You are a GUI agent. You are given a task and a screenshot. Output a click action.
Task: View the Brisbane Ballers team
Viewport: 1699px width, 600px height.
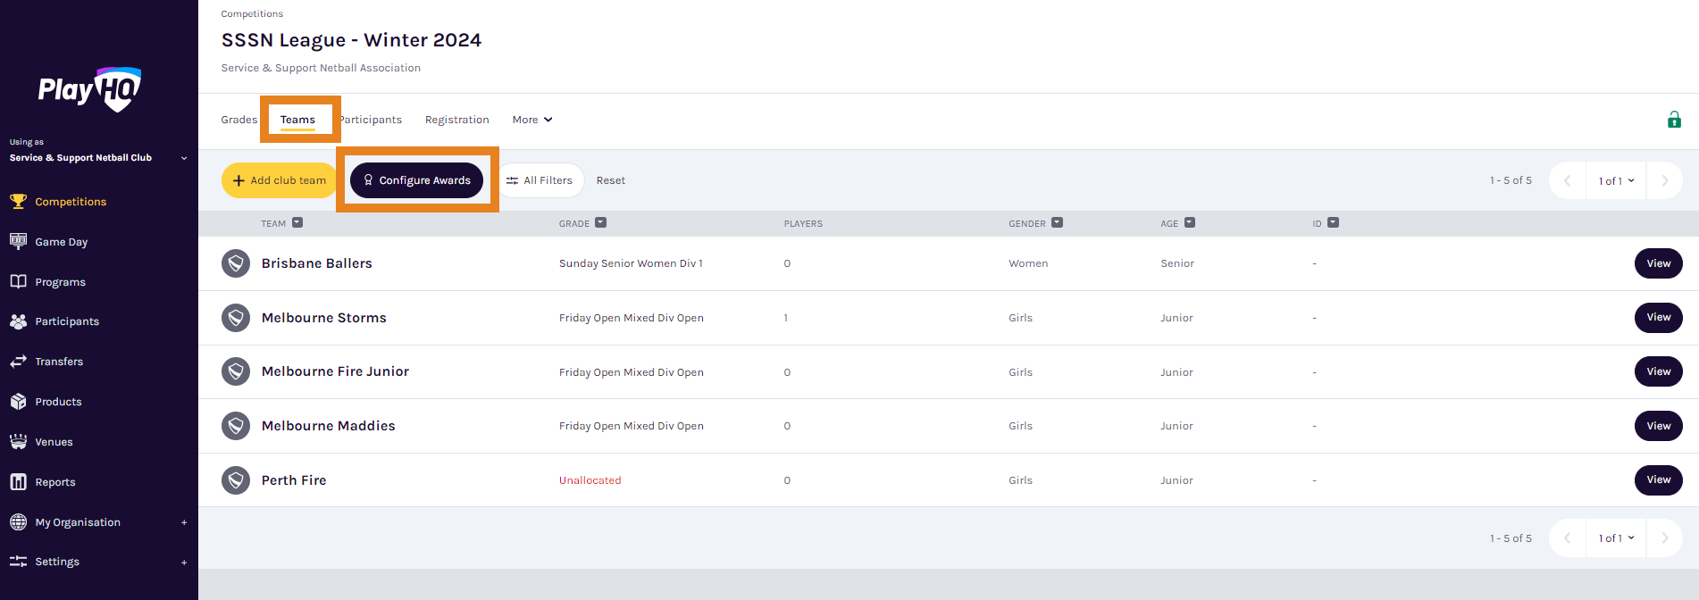tap(1659, 263)
